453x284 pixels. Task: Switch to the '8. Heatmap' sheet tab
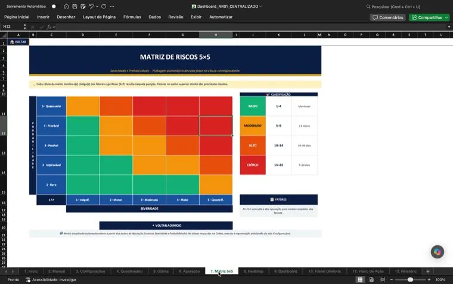[x=253, y=271]
